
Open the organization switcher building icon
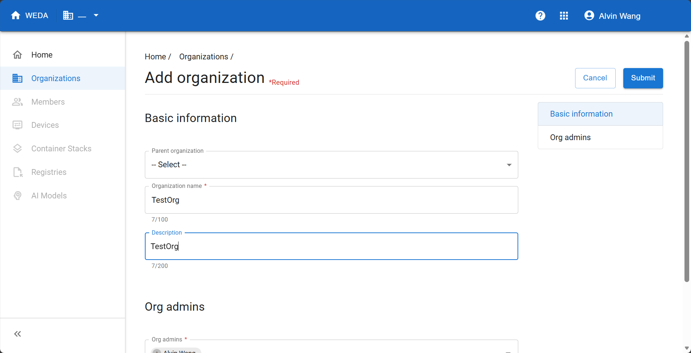[68, 15]
